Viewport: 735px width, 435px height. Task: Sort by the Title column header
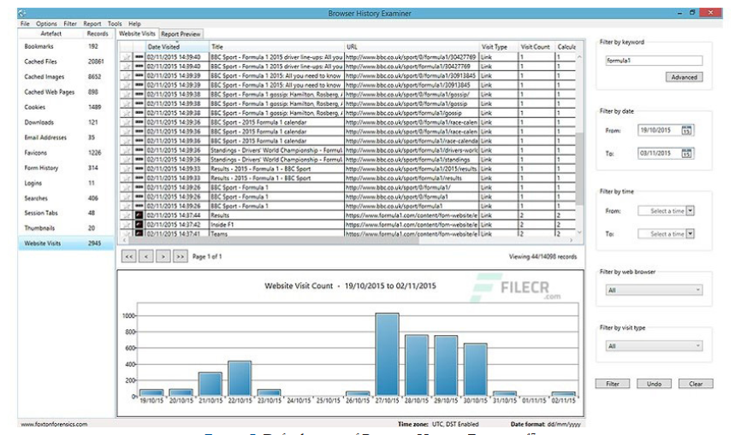276,47
